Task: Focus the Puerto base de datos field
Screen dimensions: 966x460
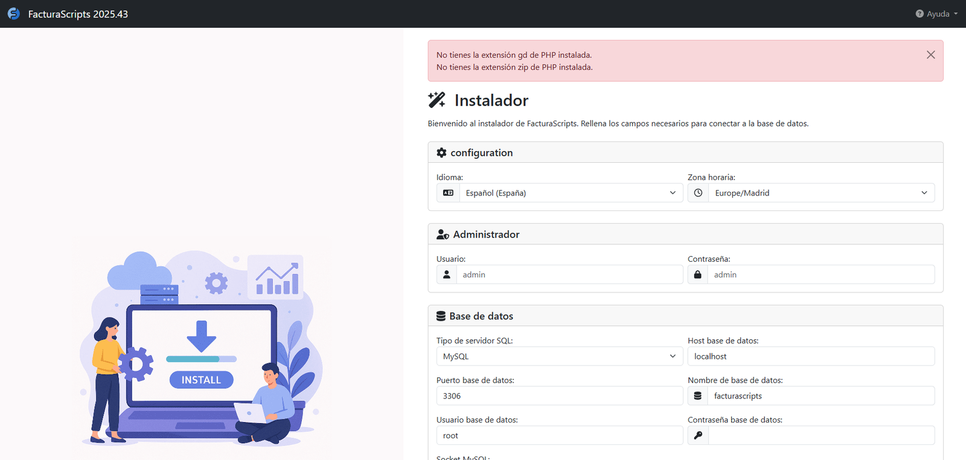Action: (560, 396)
